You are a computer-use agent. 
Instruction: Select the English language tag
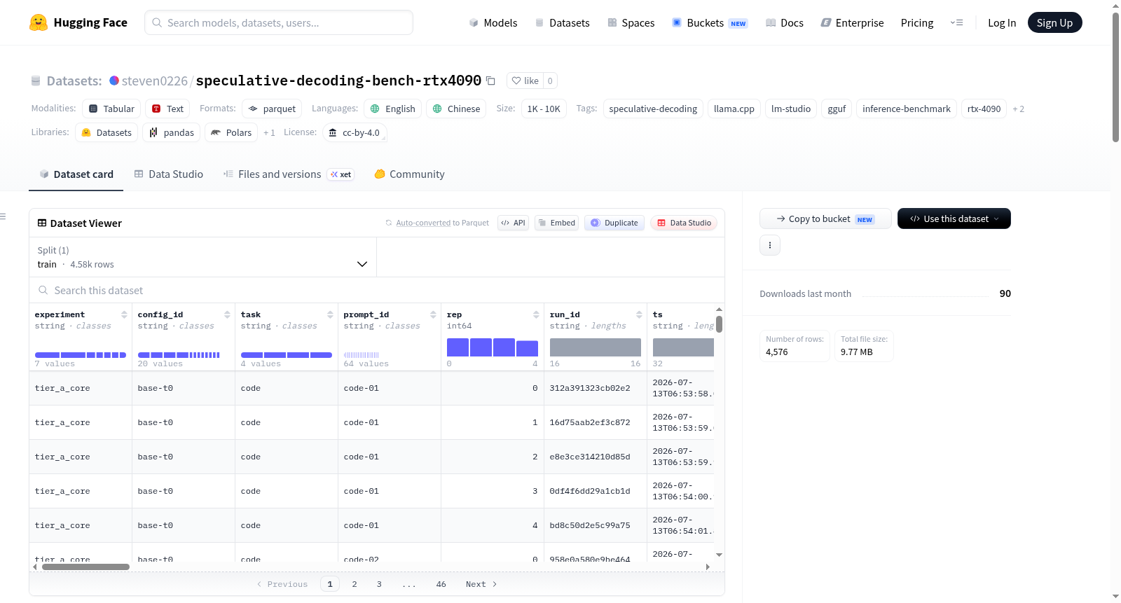tap(392, 109)
